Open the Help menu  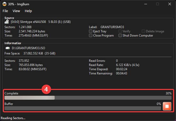tap(28, 11)
